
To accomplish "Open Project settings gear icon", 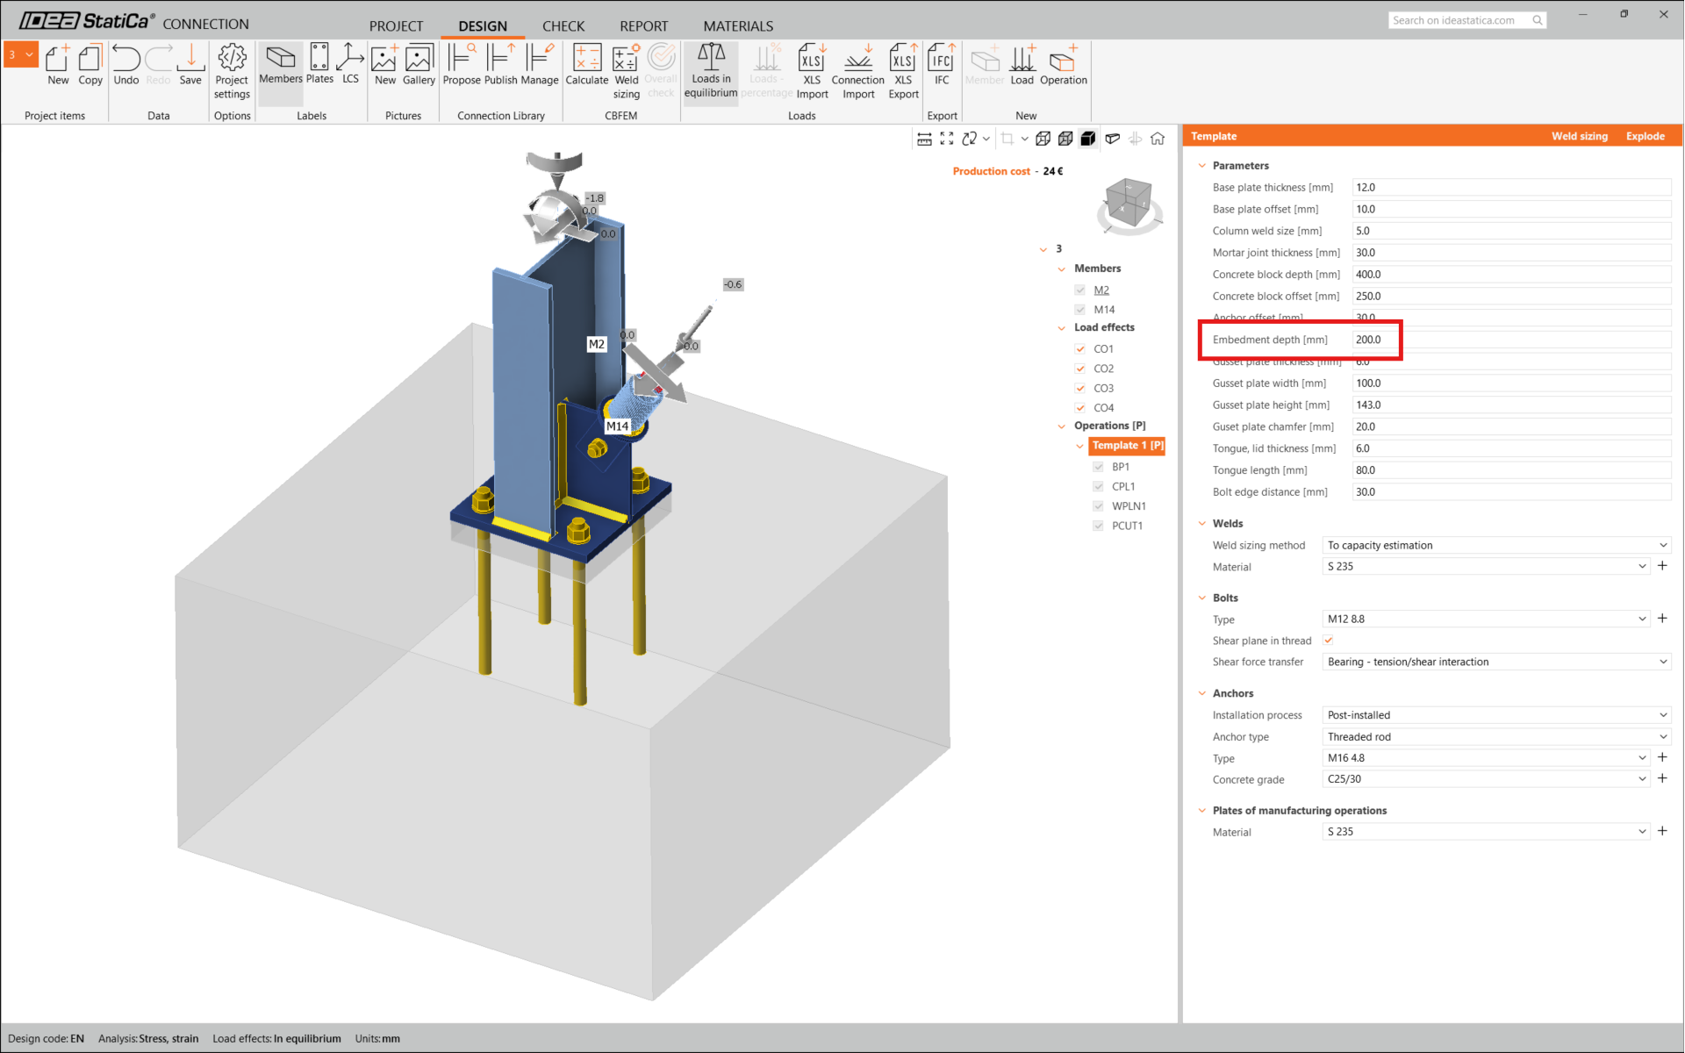I will (232, 70).
